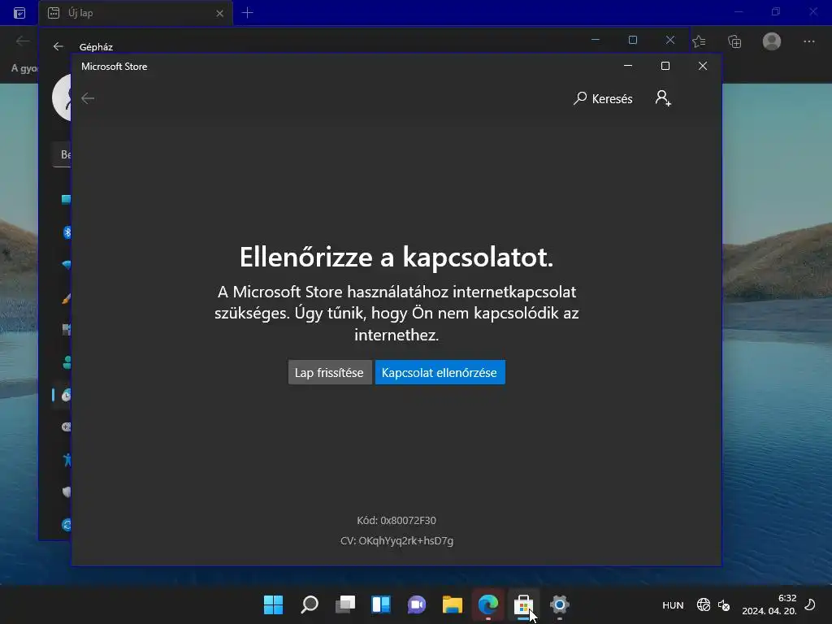The width and height of the screenshot is (832, 624).
Task: Open Widgets from the taskbar
Action: 381,604
